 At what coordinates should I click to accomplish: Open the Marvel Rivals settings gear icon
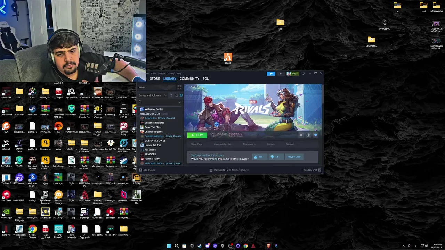[x=301, y=135]
